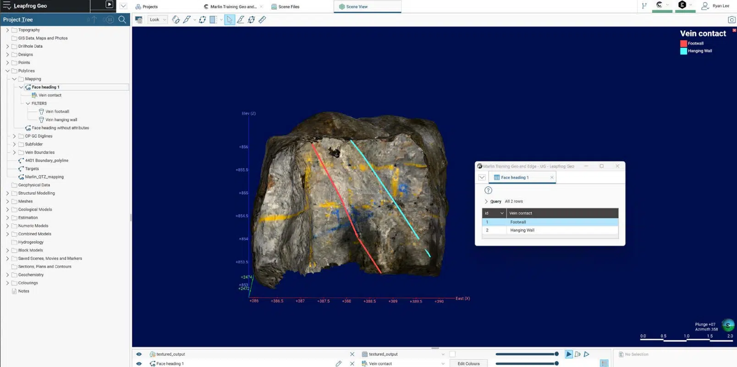Image resolution: width=737 pixels, height=367 pixels.
Task: Clear the scene with the trash icon
Action: point(138,19)
